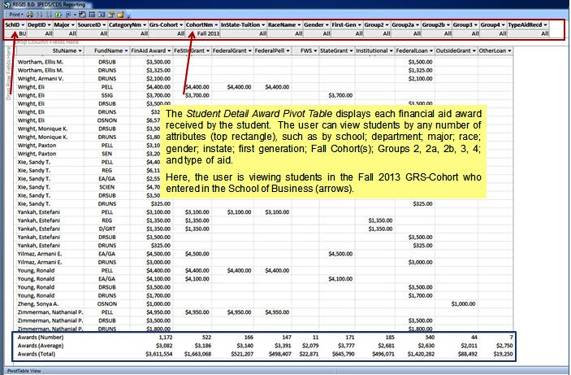The height and width of the screenshot is (375, 571).
Task: Open the Group2b filter dropdown
Action: (448, 24)
